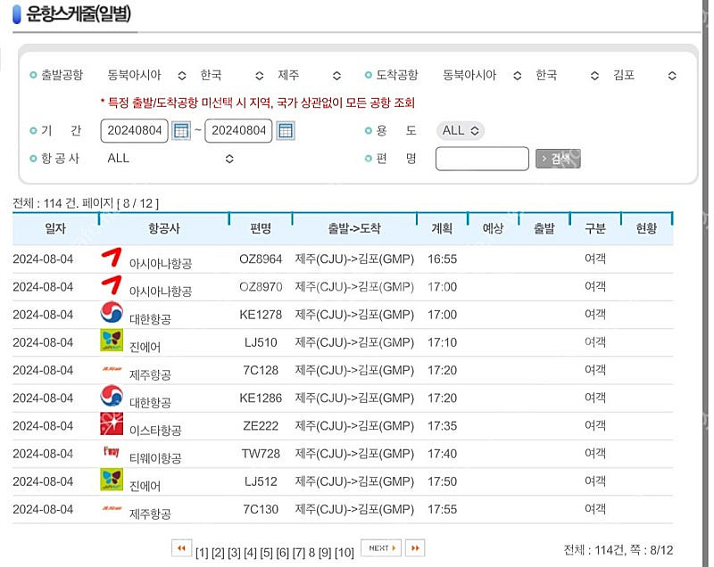This screenshot has height=567, width=714.
Task: Click the 예상 column header
Action: tap(494, 228)
